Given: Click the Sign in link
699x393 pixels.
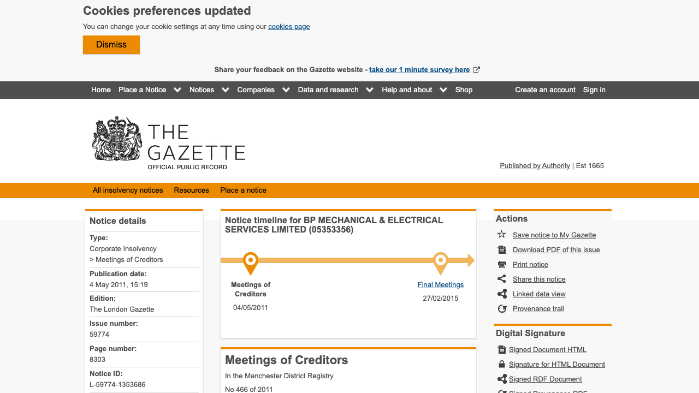Looking at the screenshot, I should 594,90.
